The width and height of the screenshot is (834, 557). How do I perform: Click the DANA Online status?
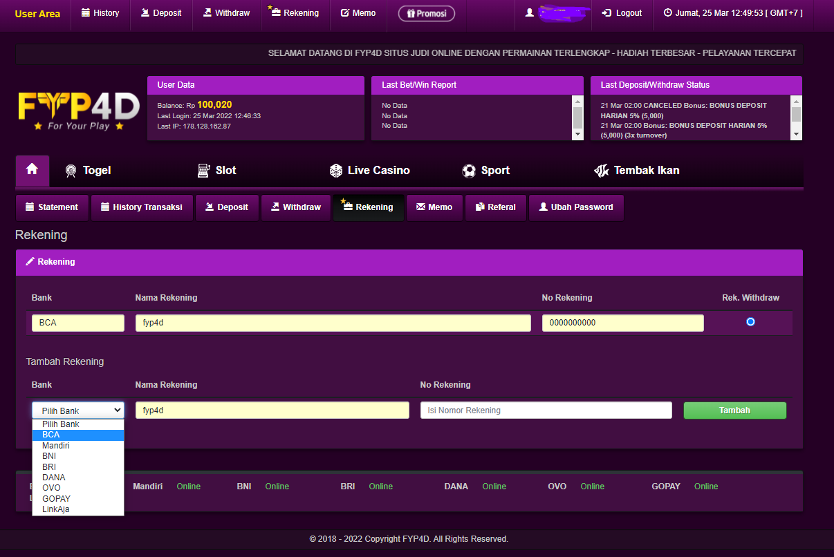(494, 487)
